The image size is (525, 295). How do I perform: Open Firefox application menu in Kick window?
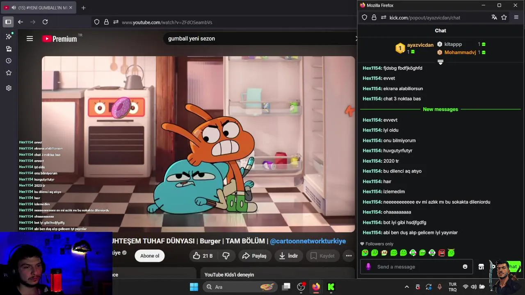[x=516, y=17]
